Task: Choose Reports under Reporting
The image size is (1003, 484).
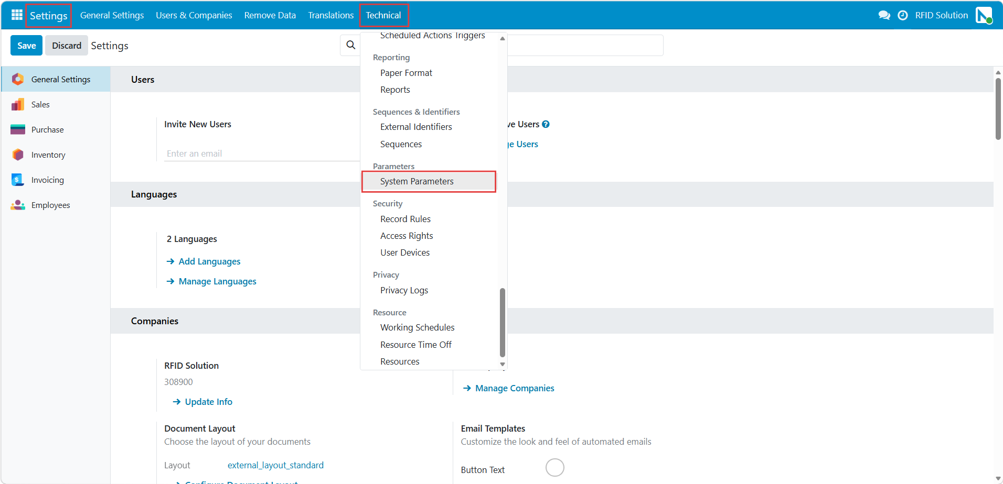Action: click(x=395, y=90)
